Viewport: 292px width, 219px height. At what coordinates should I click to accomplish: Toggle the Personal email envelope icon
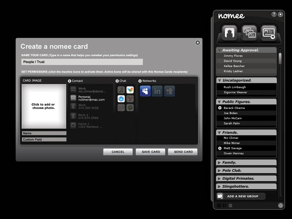click(73, 98)
